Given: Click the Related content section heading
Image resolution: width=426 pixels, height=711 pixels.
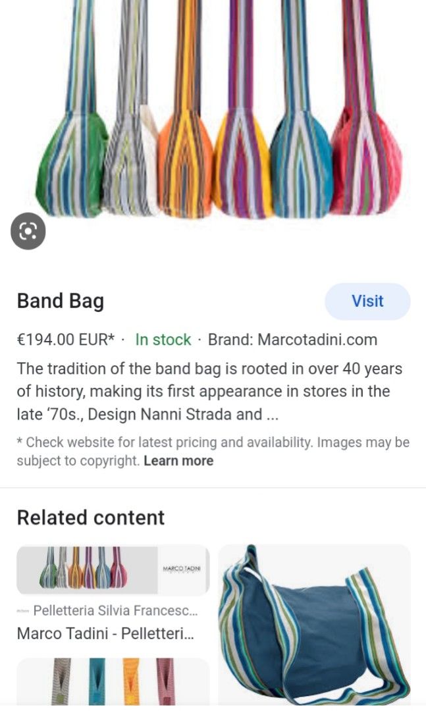Looking at the screenshot, I should coord(90,517).
